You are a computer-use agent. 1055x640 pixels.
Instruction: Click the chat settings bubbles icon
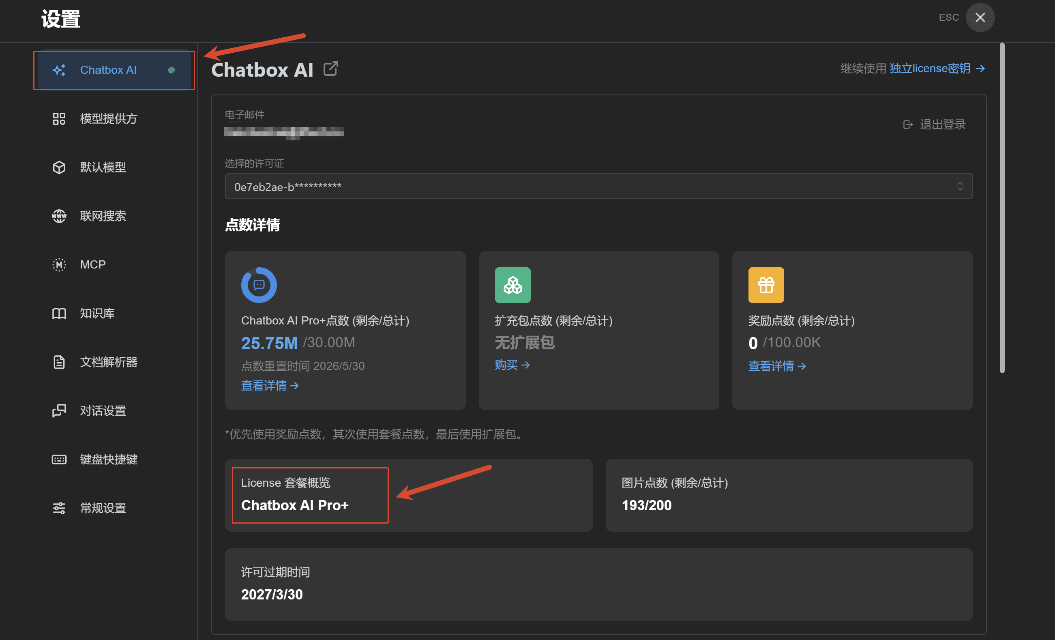click(59, 411)
